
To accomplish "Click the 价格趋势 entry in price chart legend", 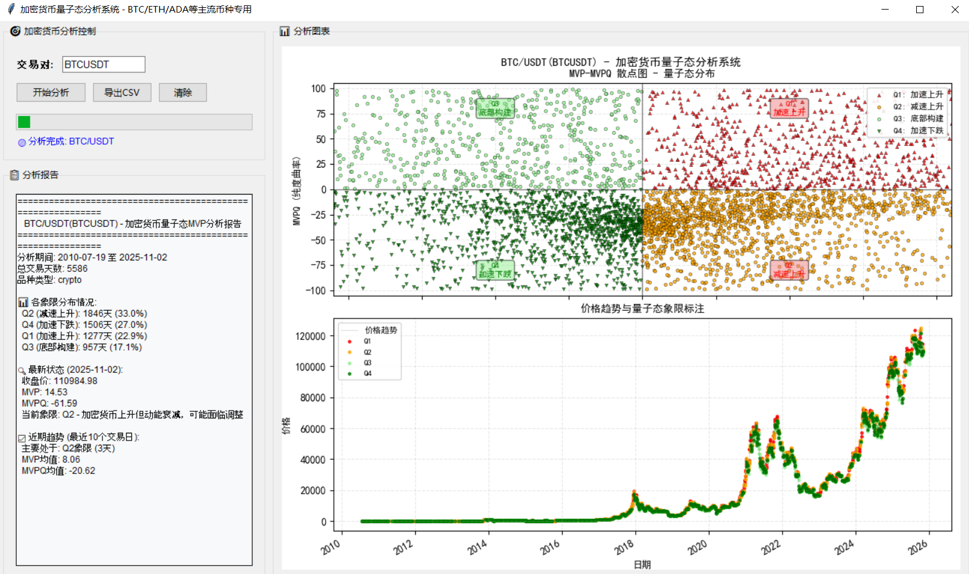I will coord(381,330).
